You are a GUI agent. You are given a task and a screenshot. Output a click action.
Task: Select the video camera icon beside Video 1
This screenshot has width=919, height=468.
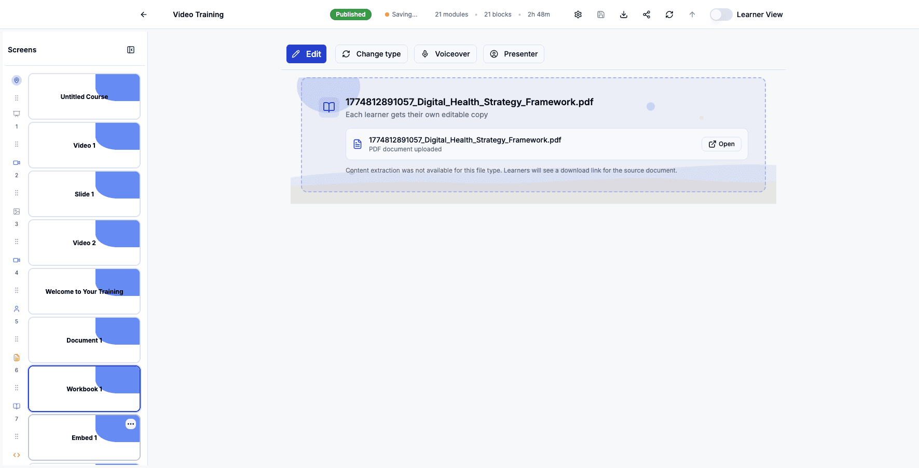click(16, 162)
